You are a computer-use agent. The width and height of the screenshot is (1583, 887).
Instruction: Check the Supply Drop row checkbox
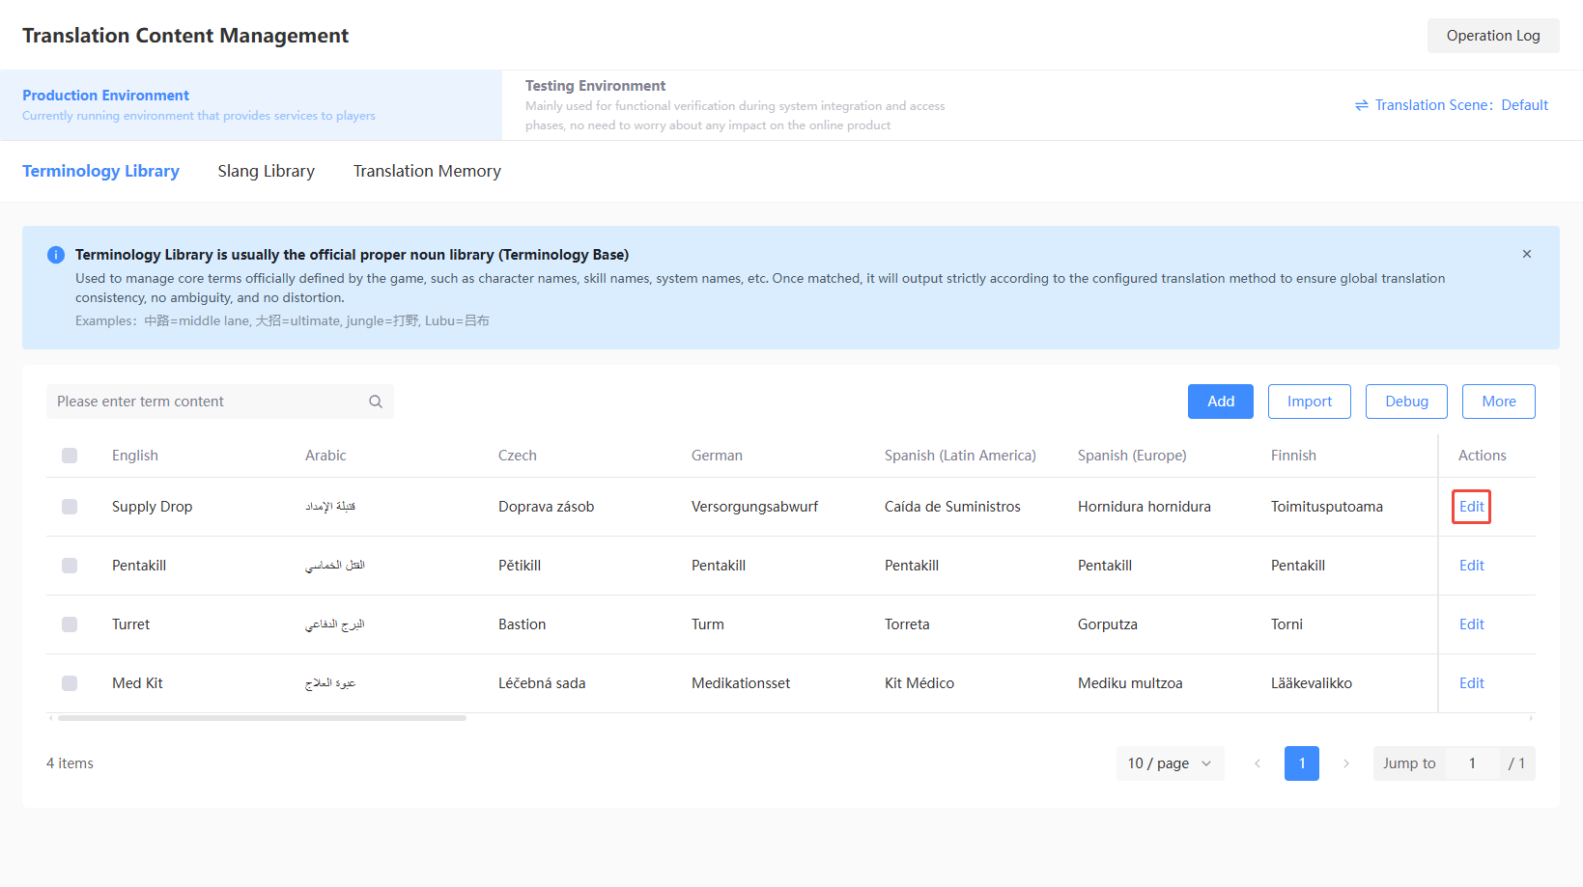70,507
